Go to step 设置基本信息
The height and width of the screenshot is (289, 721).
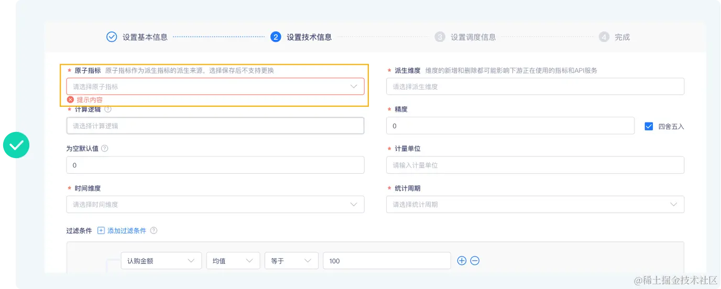click(x=145, y=37)
